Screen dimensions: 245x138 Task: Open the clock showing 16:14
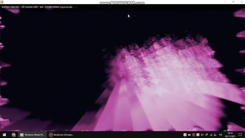click(x=230, y=135)
